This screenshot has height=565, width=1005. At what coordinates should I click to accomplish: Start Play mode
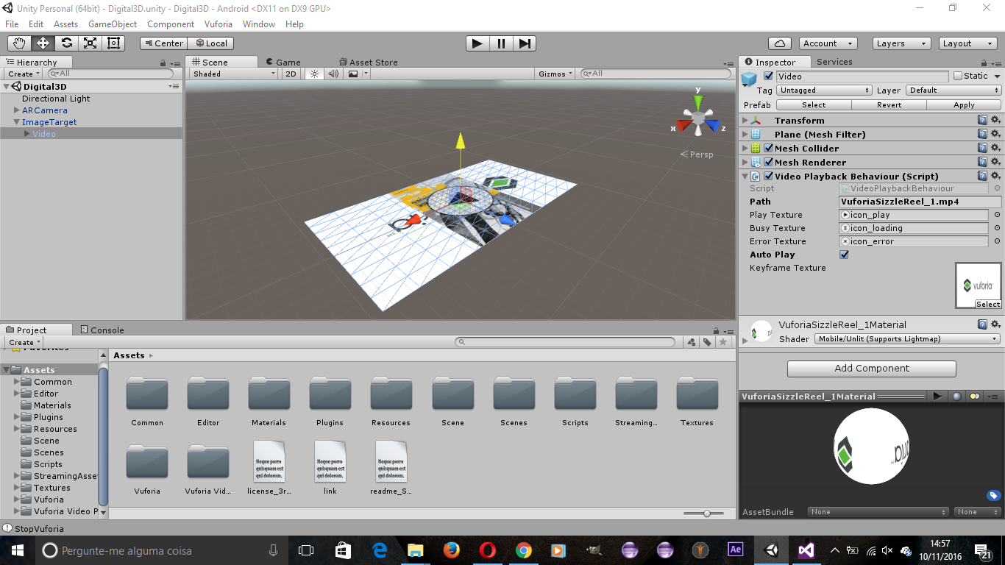click(x=477, y=43)
